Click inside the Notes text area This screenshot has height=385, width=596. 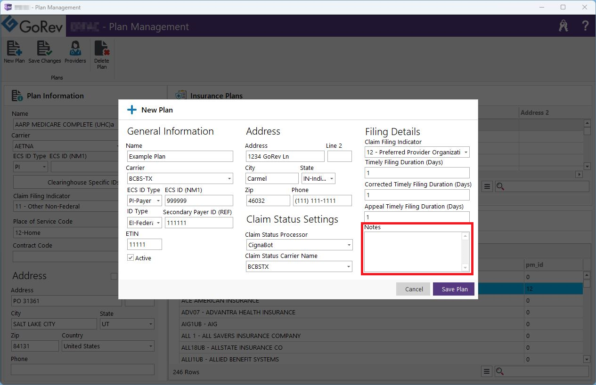pyautogui.click(x=413, y=252)
